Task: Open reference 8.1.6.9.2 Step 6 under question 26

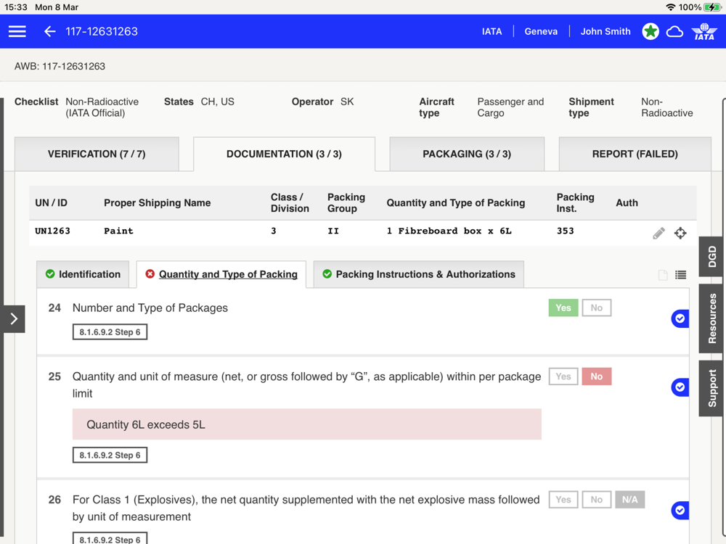Action: click(x=110, y=539)
